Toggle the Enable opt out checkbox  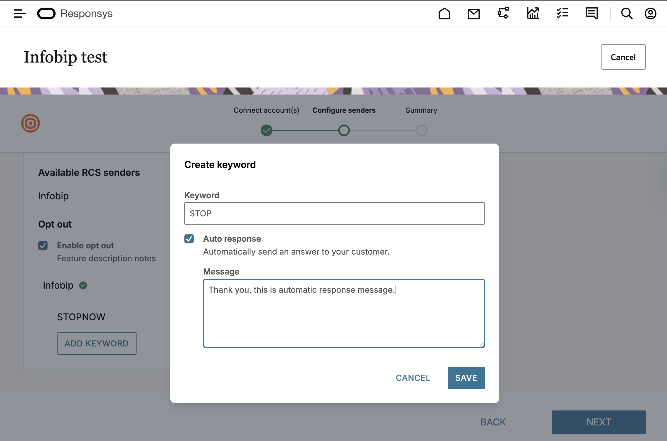coord(43,245)
